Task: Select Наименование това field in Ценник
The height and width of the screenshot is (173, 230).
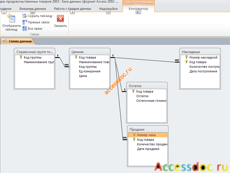Action: [x=90, y=62]
